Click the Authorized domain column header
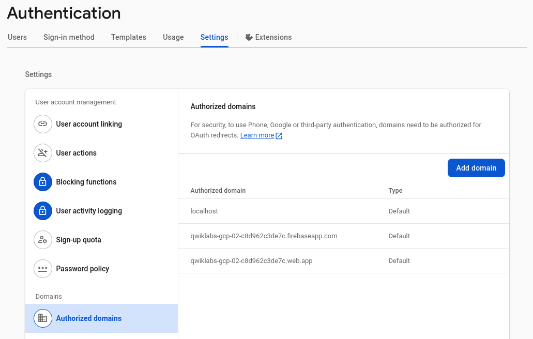Viewport: 533px width, 339px height. (218, 191)
